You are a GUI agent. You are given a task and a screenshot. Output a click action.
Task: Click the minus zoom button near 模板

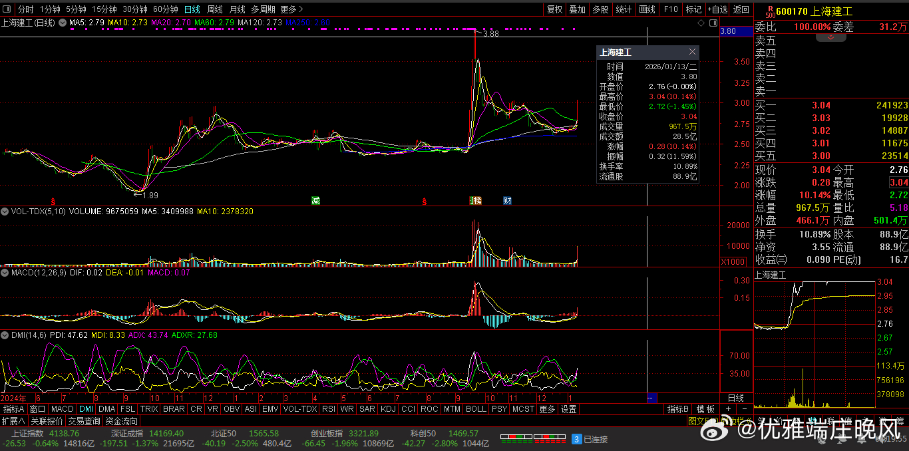click(x=744, y=409)
